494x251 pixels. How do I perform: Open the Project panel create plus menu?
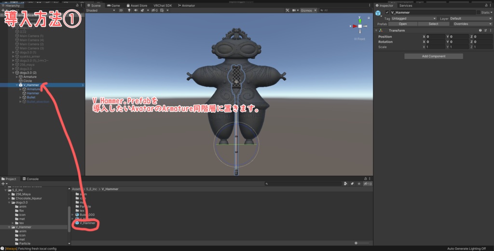coord(4,184)
